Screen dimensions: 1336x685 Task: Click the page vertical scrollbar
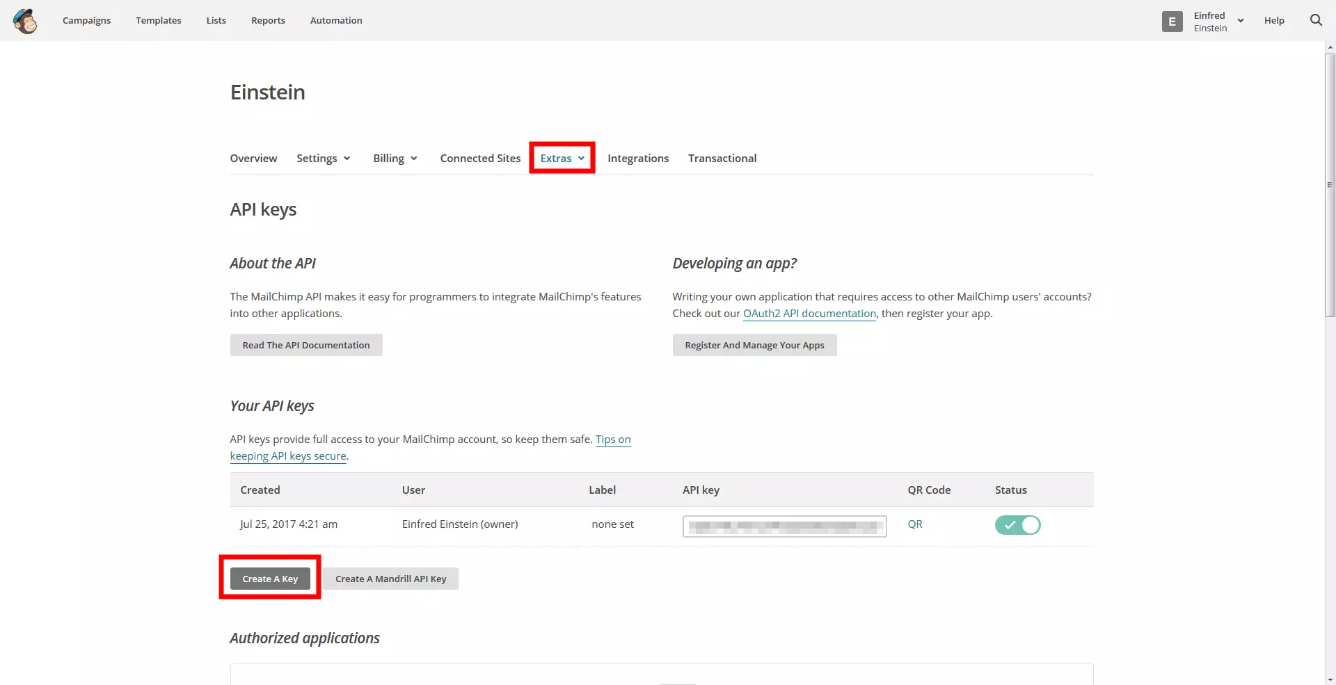point(1330,185)
